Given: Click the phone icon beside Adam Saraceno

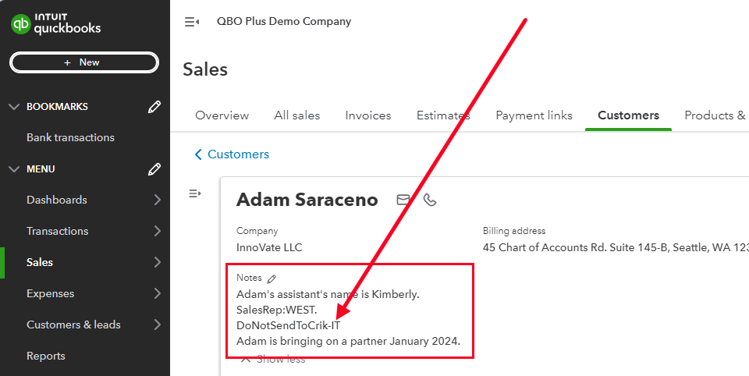Looking at the screenshot, I should 430,200.
